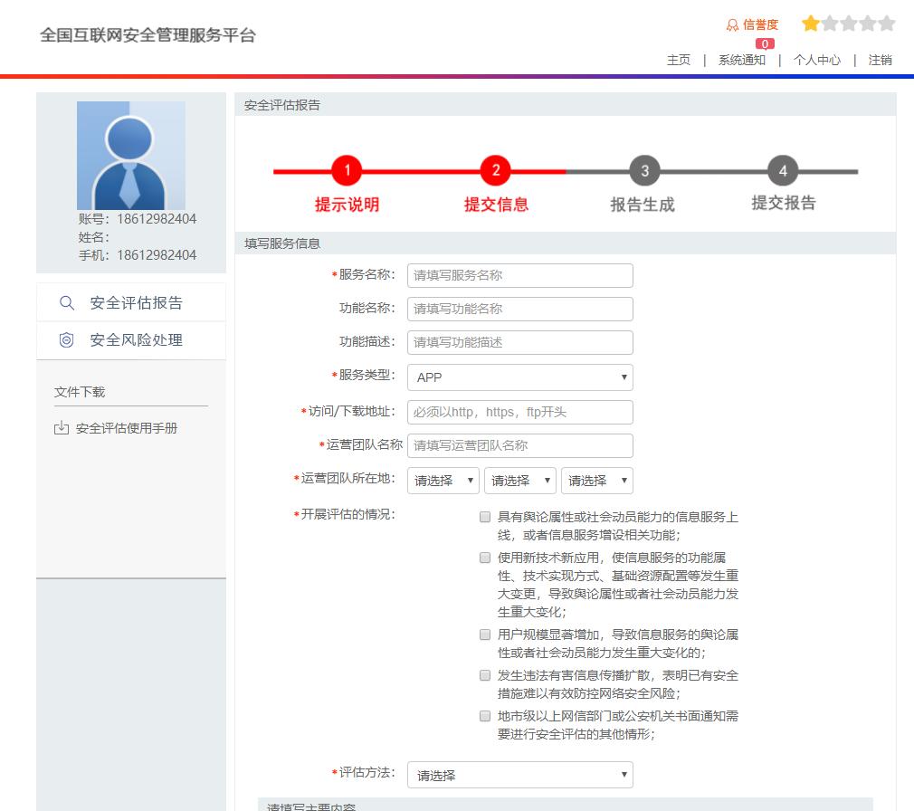The image size is (914, 811).
Task: Click 注销 to log out
Action: pyautogui.click(x=881, y=60)
